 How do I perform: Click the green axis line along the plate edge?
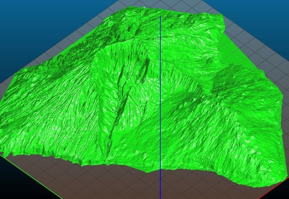coord(31,177)
